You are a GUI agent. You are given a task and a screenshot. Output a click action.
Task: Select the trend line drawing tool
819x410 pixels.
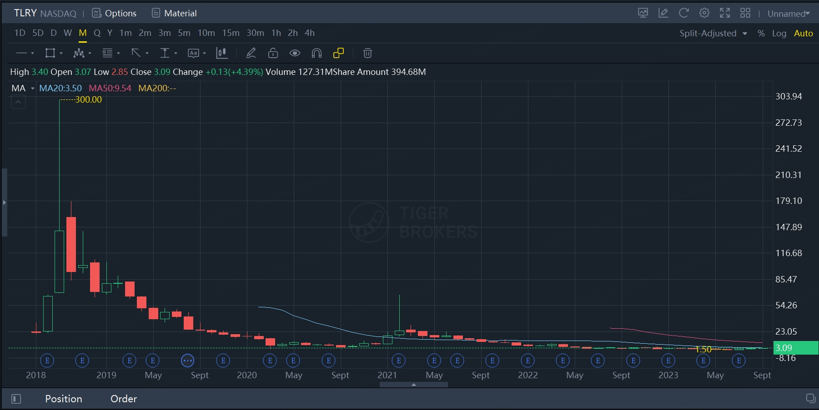[x=22, y=53]
